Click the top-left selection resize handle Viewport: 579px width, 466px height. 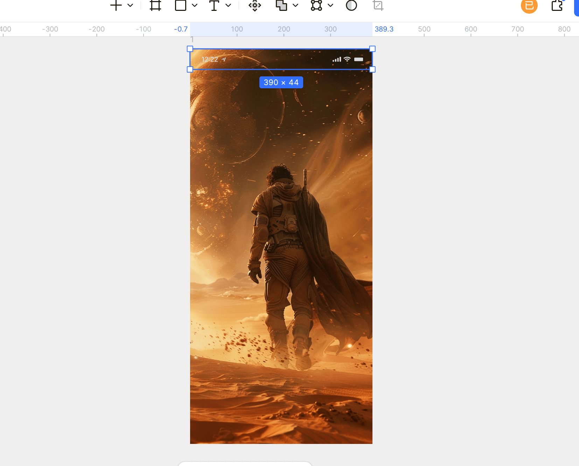click(190, 49)
